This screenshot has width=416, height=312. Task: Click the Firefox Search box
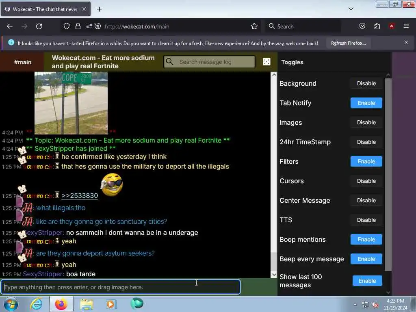point(303,26)
